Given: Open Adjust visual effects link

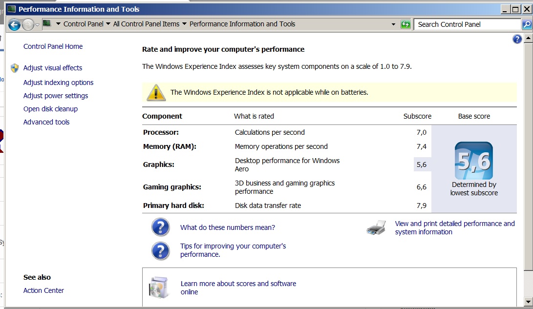Looking at the screenshot, I should pyautogui.click(x=53, y=68).
